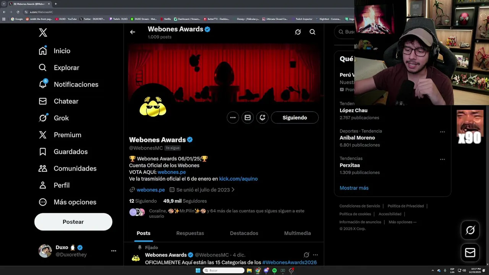Viewport: 489px width, 275px height.
Task: Go to Perfil in the sidebar
Action: coord(54,185)
